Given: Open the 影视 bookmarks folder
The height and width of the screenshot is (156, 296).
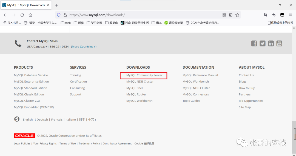Looking at the screenshot, I should tap(79, 23).
